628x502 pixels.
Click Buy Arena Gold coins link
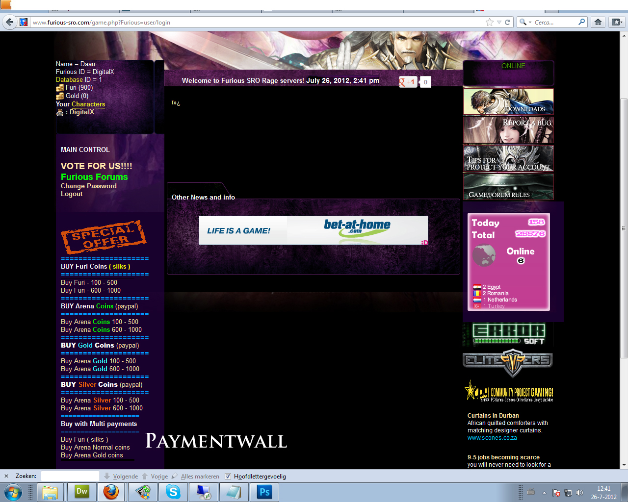pos(92,455)
